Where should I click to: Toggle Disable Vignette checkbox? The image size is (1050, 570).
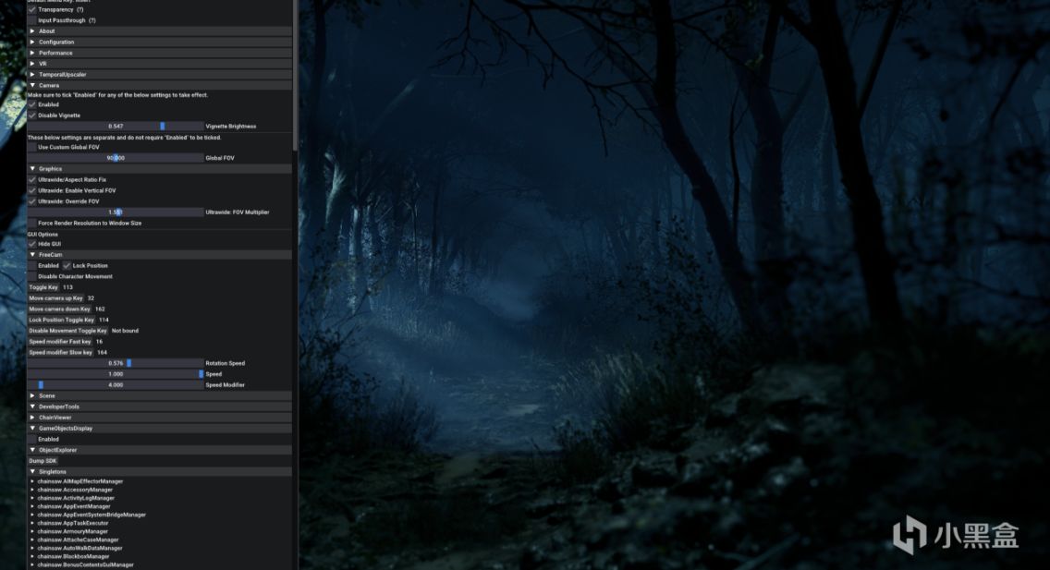point(32,115)
